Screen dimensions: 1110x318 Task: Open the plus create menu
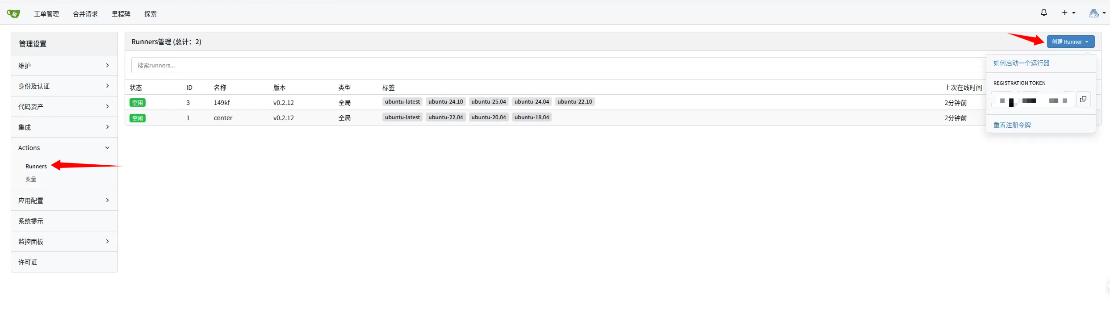click(1068, 13)
